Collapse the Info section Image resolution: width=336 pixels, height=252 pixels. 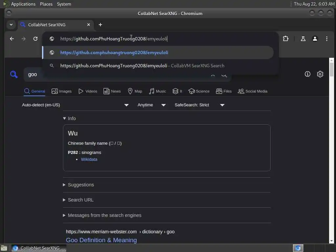tap(70, 118)
